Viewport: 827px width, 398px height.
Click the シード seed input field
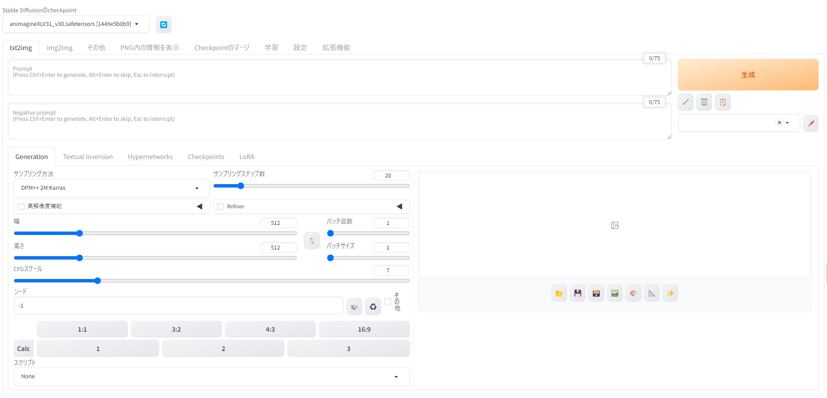click(x=178, y=306)
